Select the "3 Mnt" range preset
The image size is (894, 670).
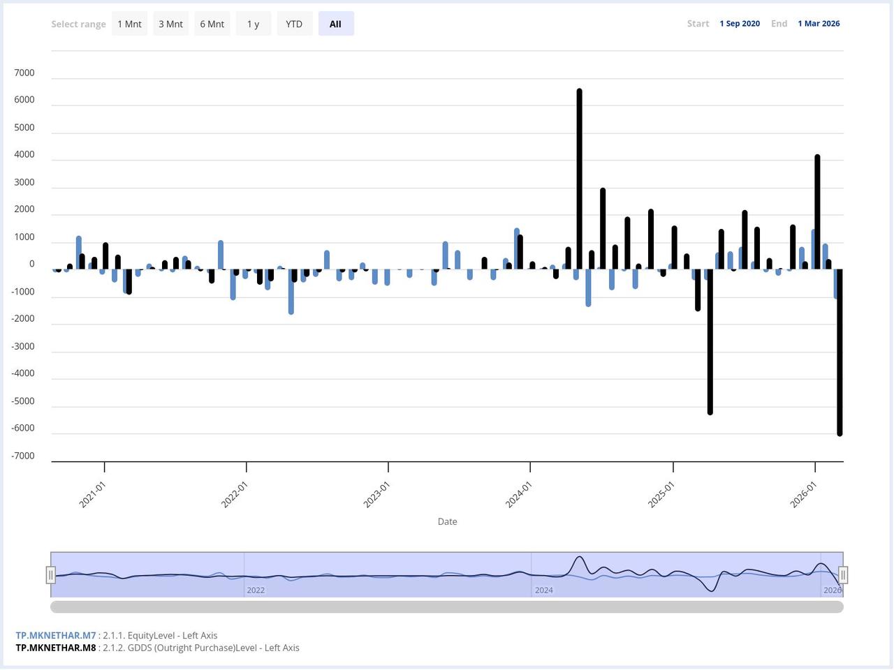click(170, 23)
